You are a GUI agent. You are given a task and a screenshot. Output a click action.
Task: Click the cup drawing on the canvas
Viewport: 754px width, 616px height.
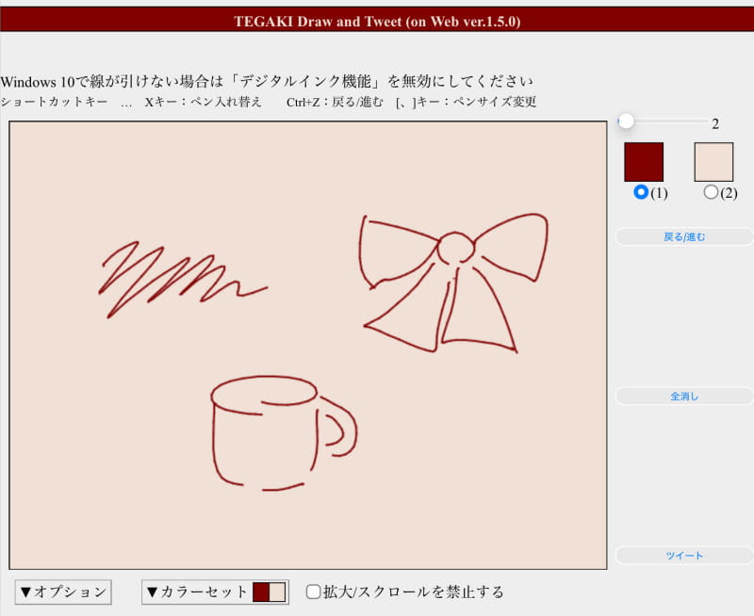[284, 432]
